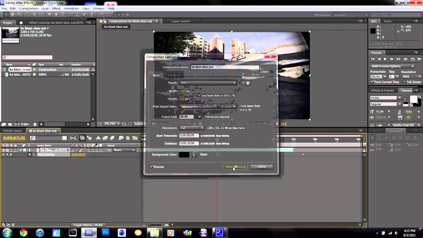Viewport: 423px width, 238px height.
Task: Click the Character panel eyedropper
Action: [x=406, y=98]
